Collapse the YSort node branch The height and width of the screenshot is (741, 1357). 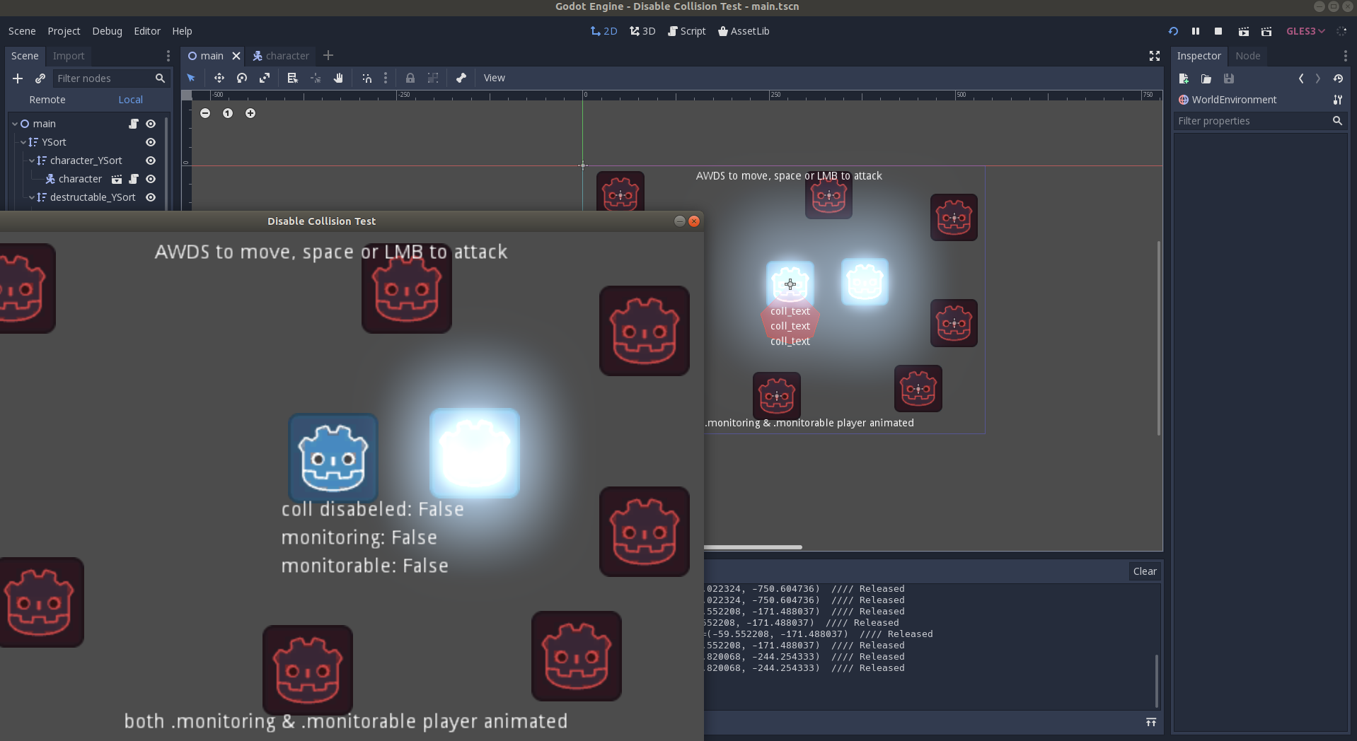[x=23, y=142]
